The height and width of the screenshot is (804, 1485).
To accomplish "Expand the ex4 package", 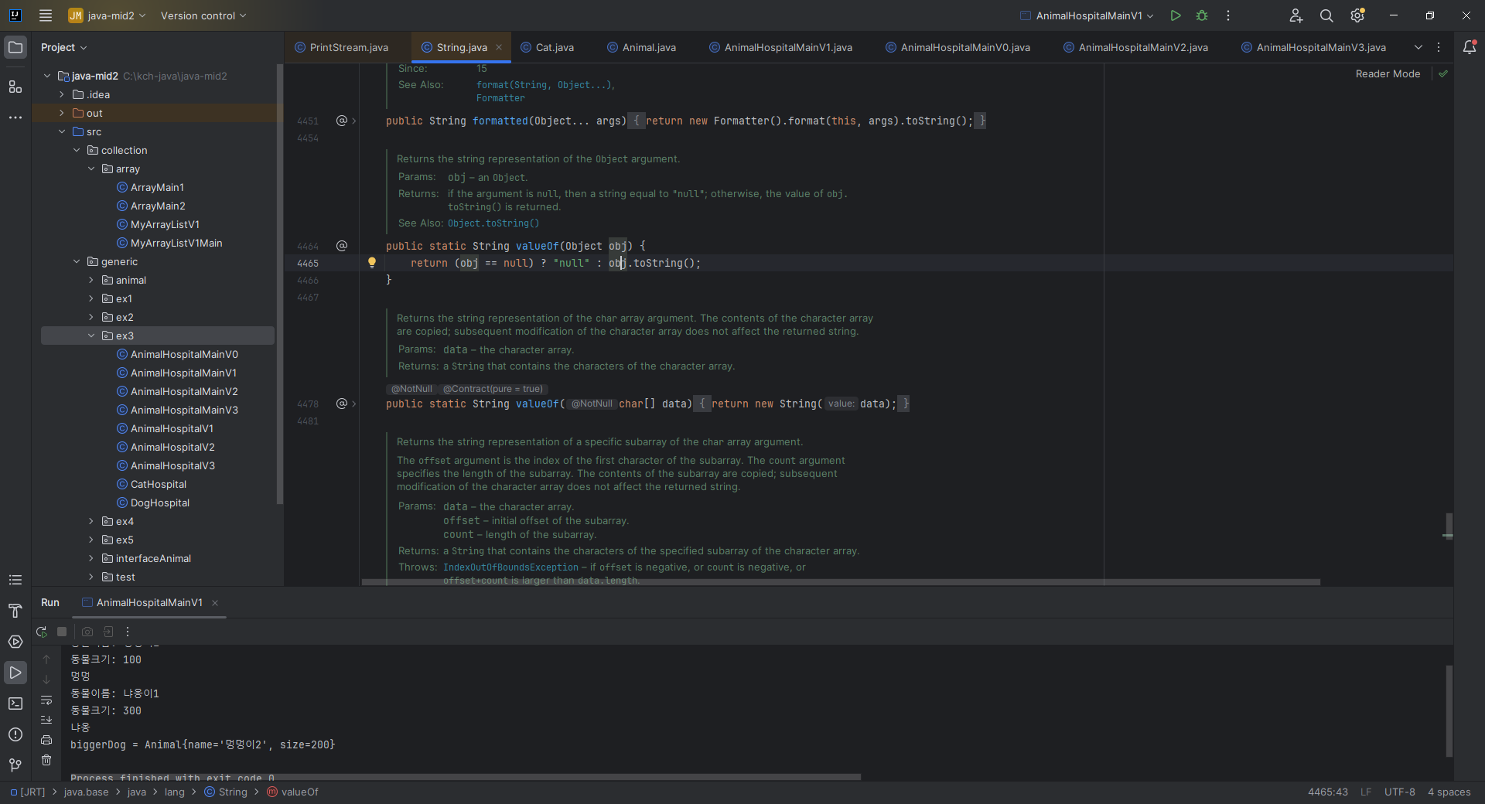I will pos(91,521).
